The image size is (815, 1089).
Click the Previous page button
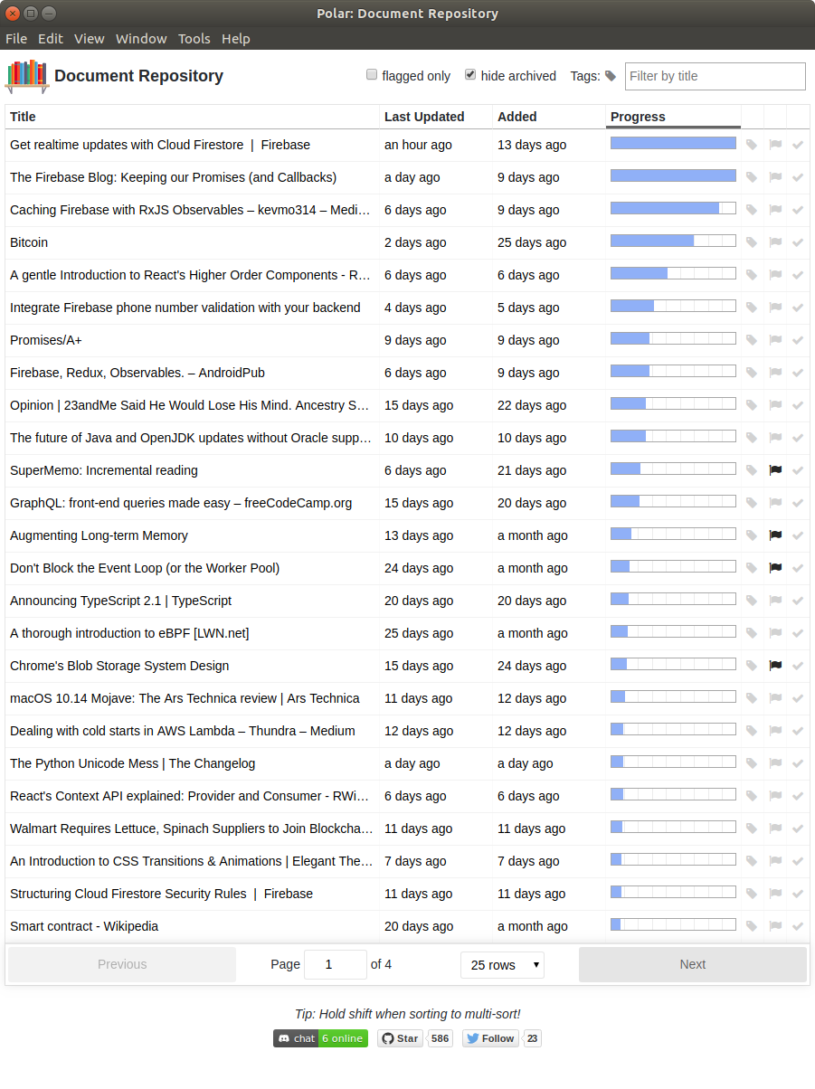coord(122,964)
